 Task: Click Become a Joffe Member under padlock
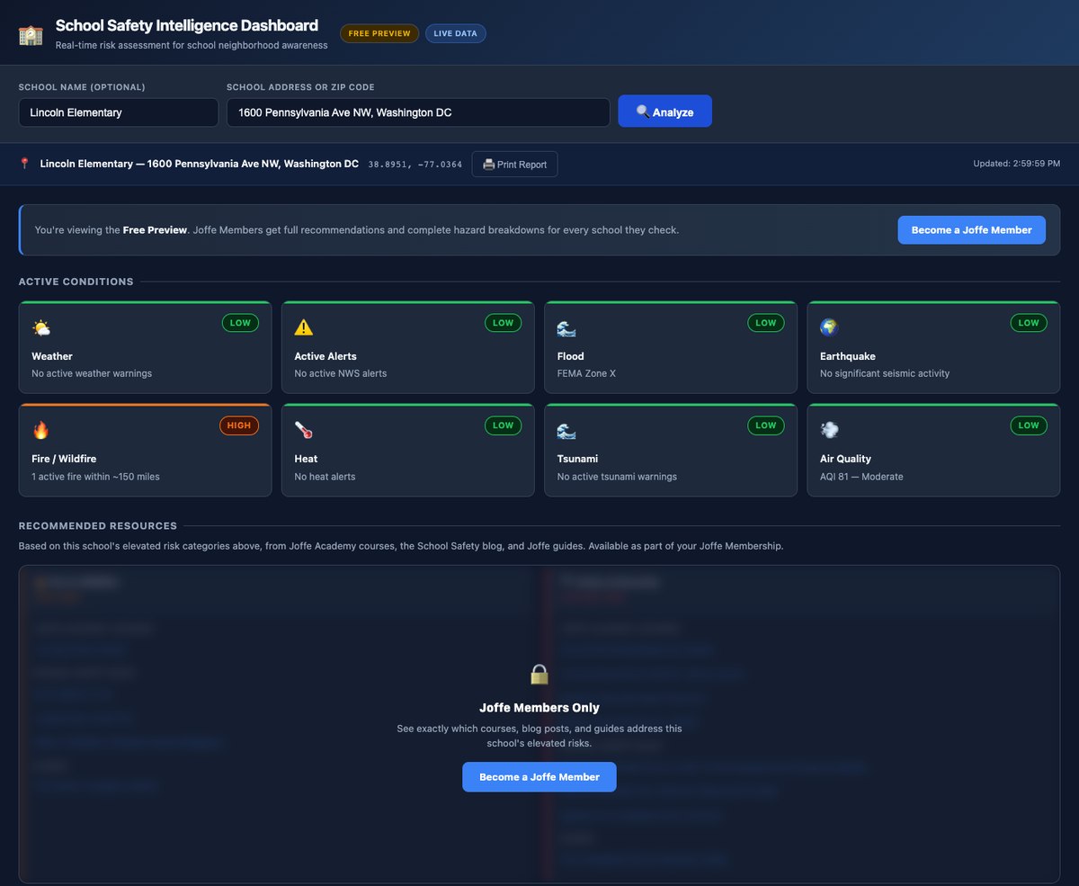coord(539,777)
